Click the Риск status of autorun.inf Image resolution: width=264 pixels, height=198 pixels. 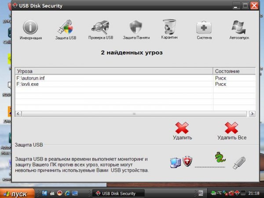point(220,78)
